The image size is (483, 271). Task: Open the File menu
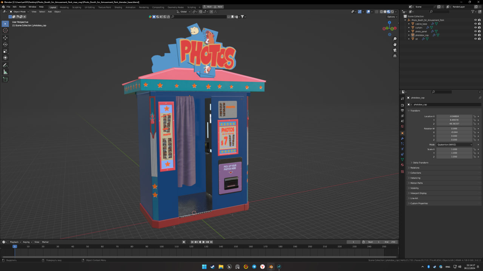tap(8, 7)
